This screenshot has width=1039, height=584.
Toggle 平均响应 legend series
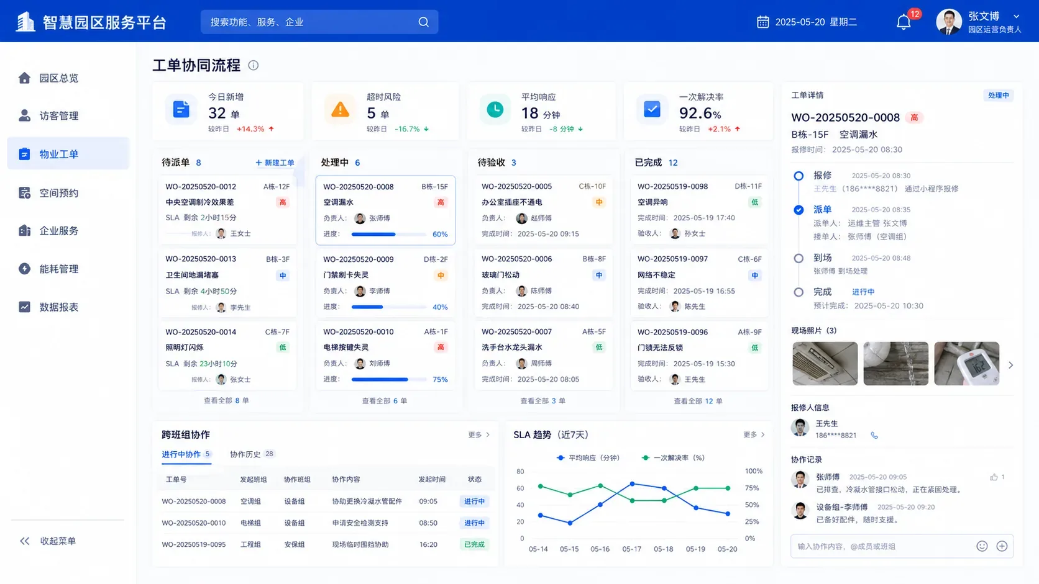(587, 458)
